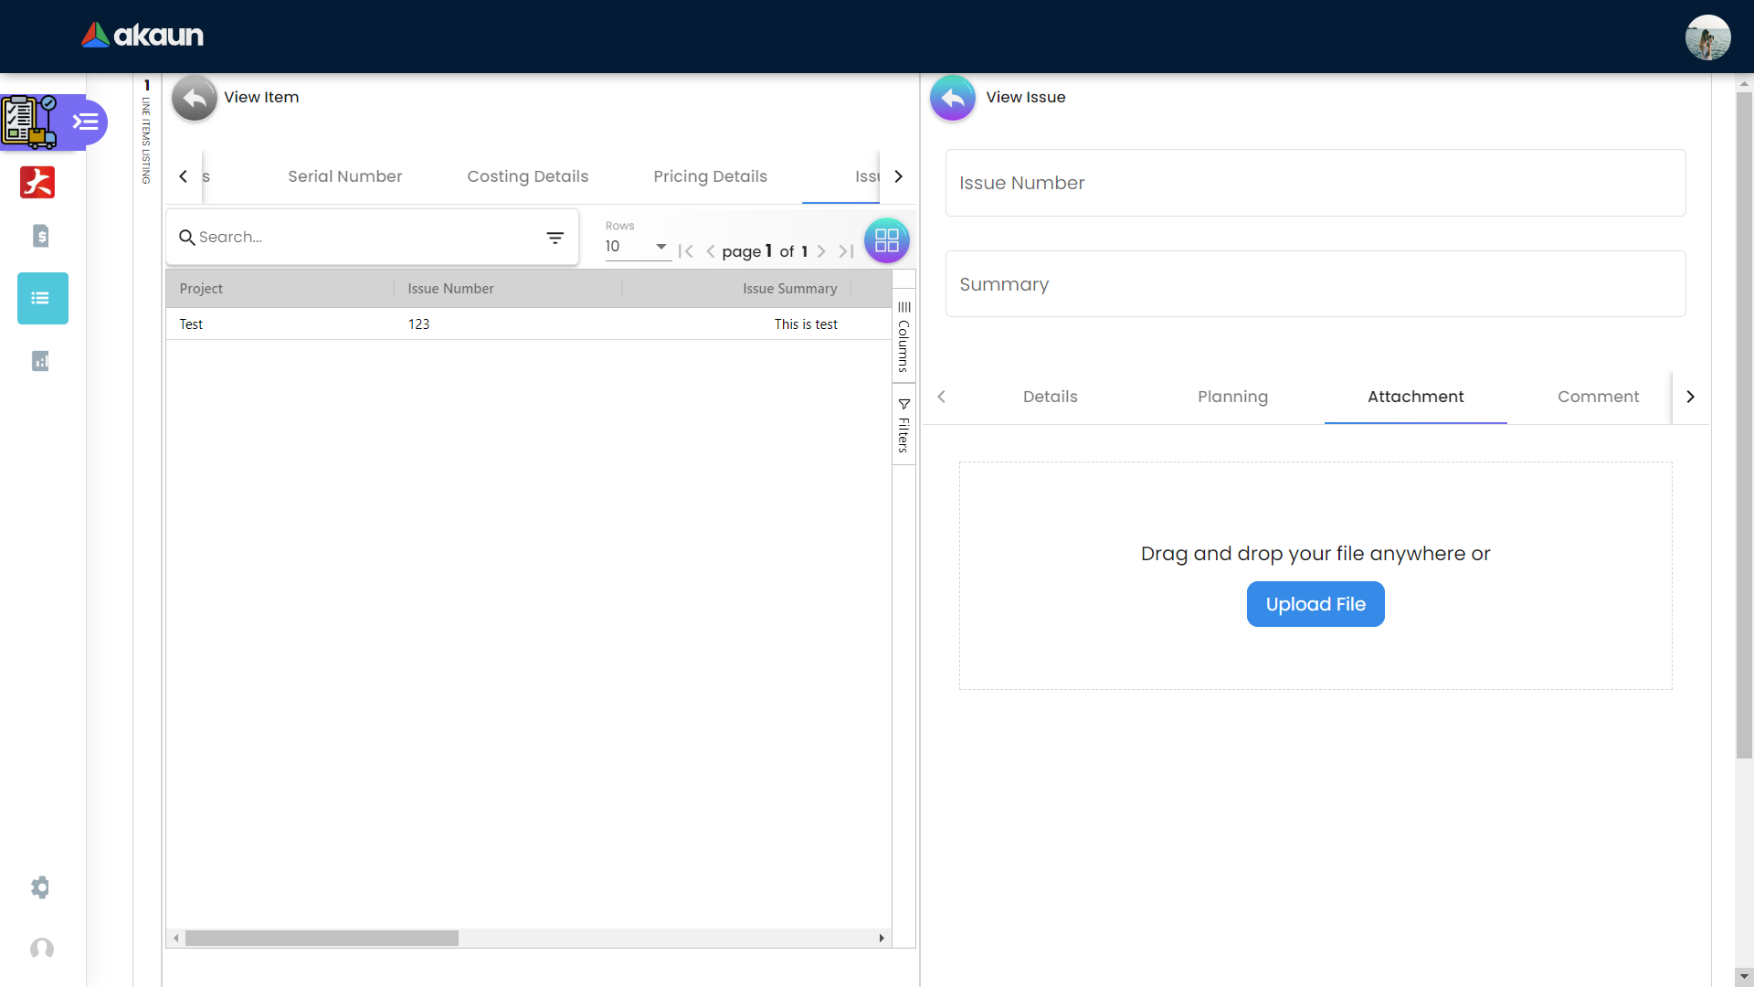Open the grid view toggle button

pos(886,240)
